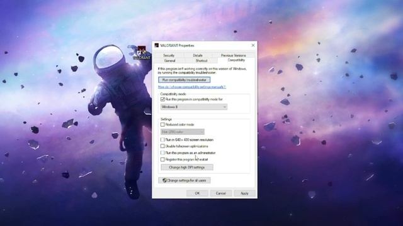Image resolution: width=403 pixels, height=226 pixels.
Task: Check Register this program for restart
Action: pos(162,159)
